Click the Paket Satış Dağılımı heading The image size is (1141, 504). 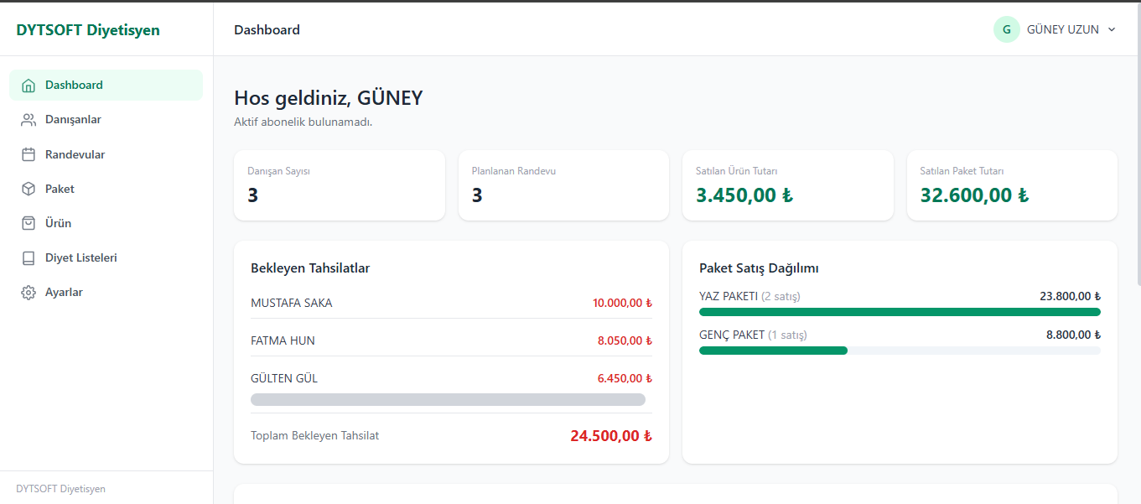click(759, 268)
